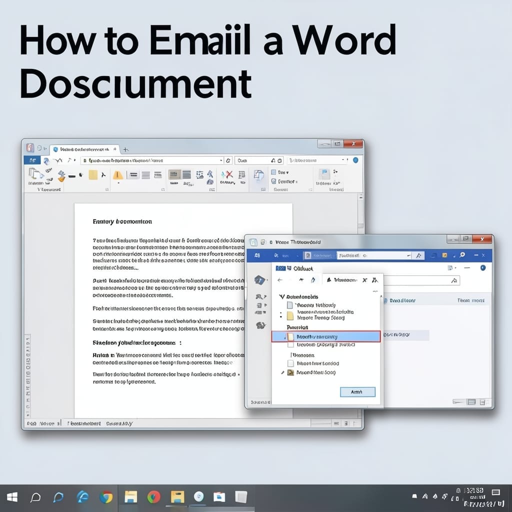The width and height of the screenshot is (512, 512).
Task: Click the address field in document window
Action: click(x=152, y=160)
